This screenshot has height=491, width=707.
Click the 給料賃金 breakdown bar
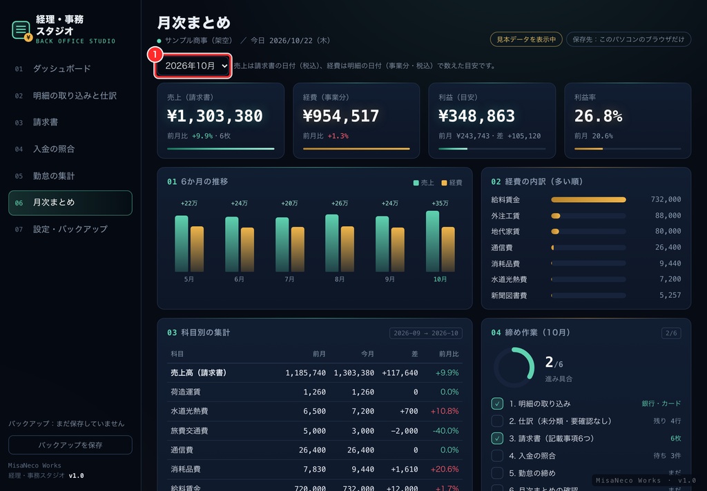click(x=588, y=199)
